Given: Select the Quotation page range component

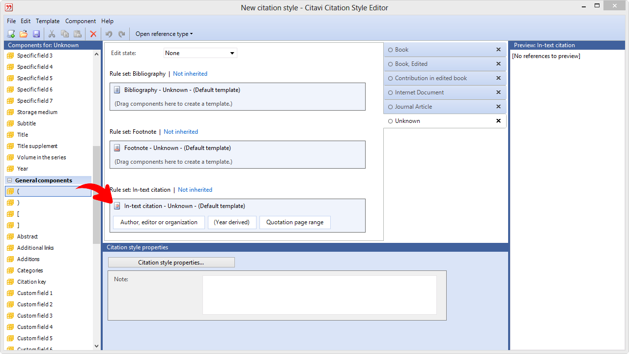Looking at the screenshot, I should 295,222.
